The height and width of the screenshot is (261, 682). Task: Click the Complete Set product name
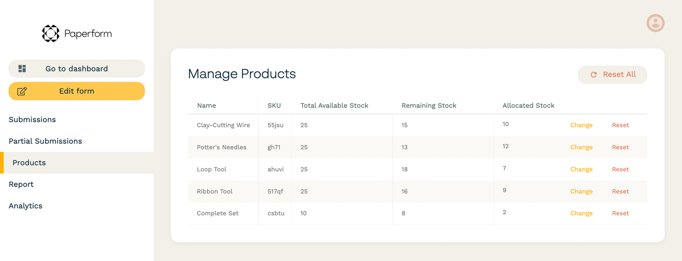[218, 213]
